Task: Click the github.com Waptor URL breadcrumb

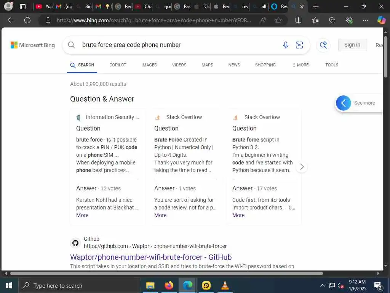Action: [x=155, y=246]
